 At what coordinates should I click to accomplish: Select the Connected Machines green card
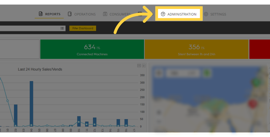click(x=92, y=49)
